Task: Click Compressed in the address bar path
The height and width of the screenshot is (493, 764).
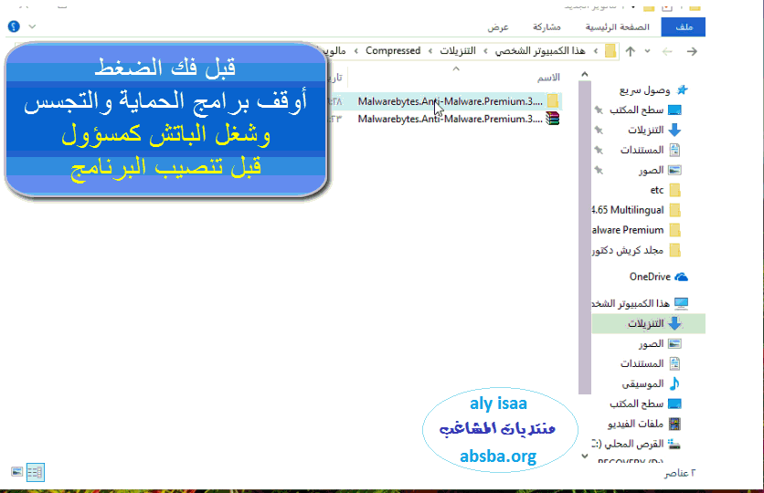Action: click(393, 51)
